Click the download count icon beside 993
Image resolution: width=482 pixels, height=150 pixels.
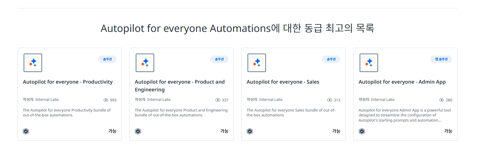(106, 100)
